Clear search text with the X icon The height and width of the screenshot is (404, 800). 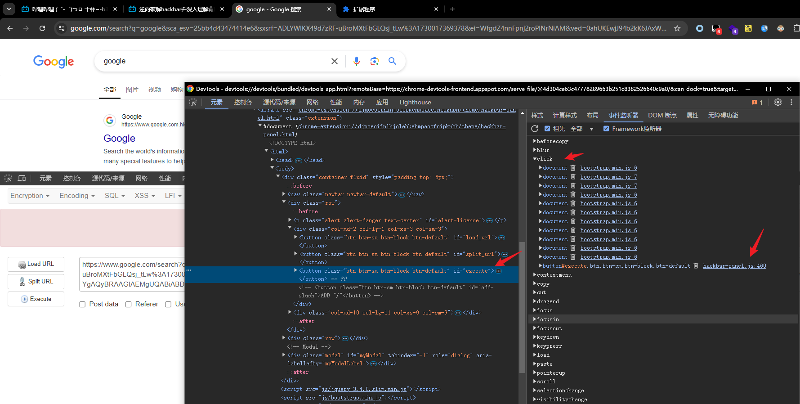point(334,61)
